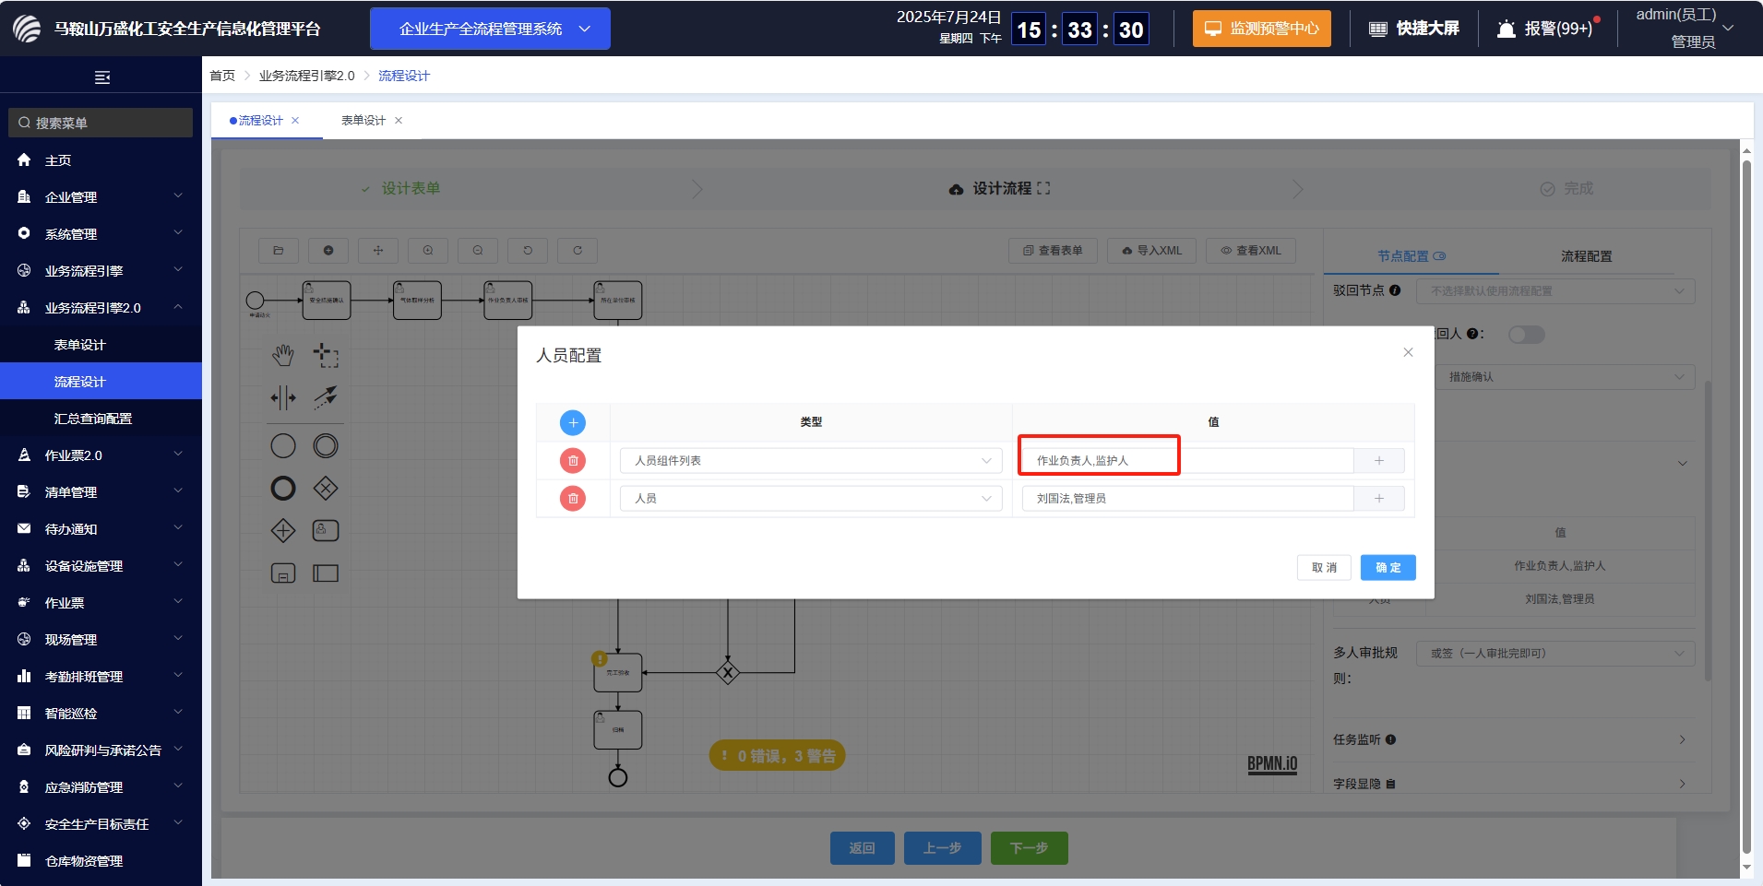This screenshot has height=886, width=1763.
Task: Open the 监测预警中心 button
Action: point(1261,29)
